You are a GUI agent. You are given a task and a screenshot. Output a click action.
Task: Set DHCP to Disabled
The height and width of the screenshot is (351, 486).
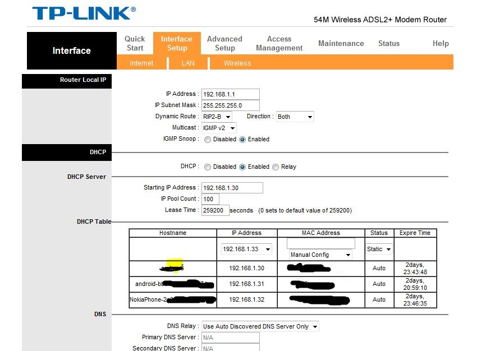208,167
